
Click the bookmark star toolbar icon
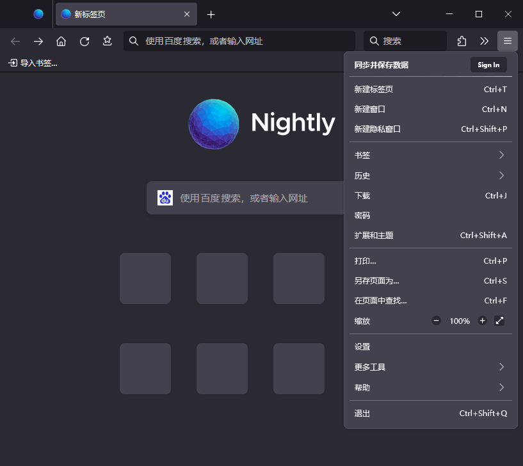[107, 41]
